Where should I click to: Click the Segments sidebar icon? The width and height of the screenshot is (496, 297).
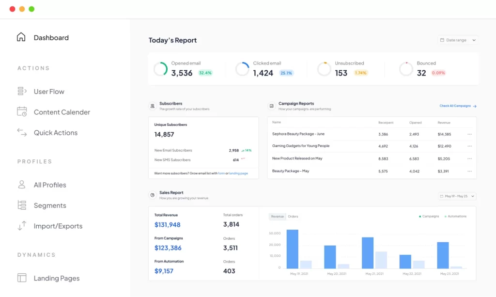tap(22, 205)
